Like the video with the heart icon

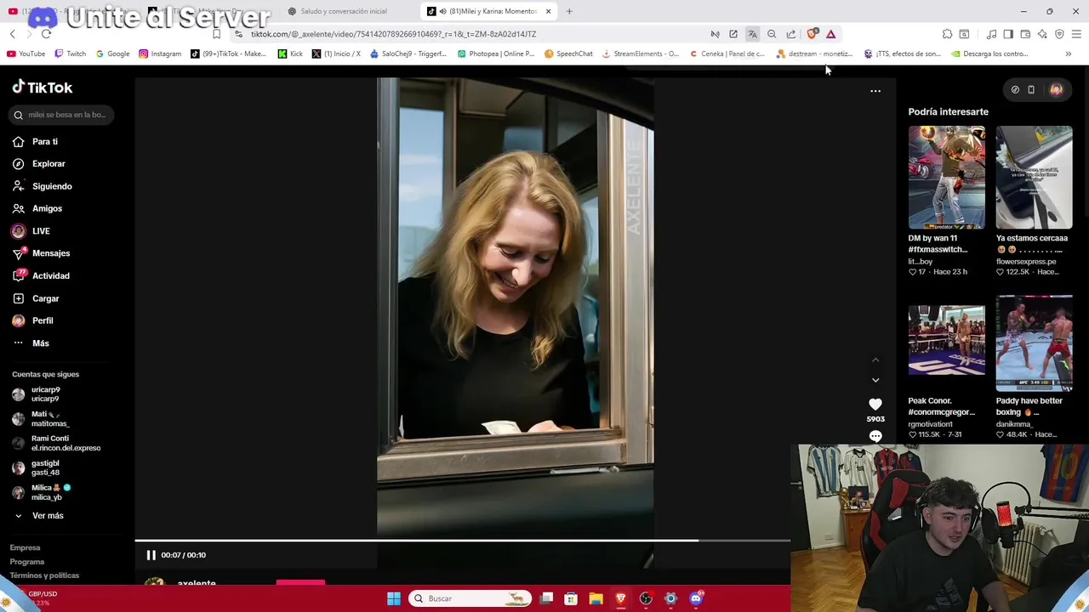(x=875, y=405)
